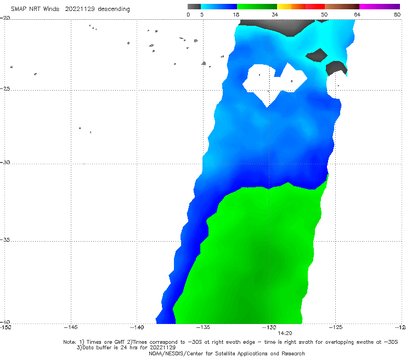The image size is (406, 357).
Task: Click the "20221129" date in the title
Action: coord(80,9)
